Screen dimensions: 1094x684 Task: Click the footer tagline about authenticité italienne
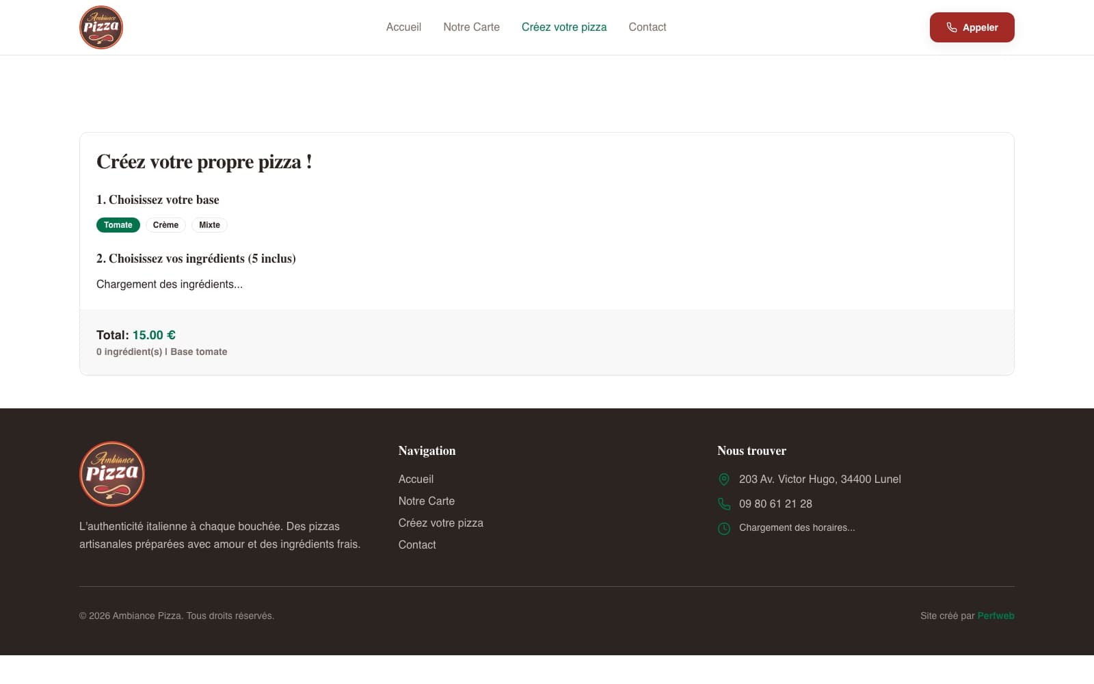tap(219, 536)
